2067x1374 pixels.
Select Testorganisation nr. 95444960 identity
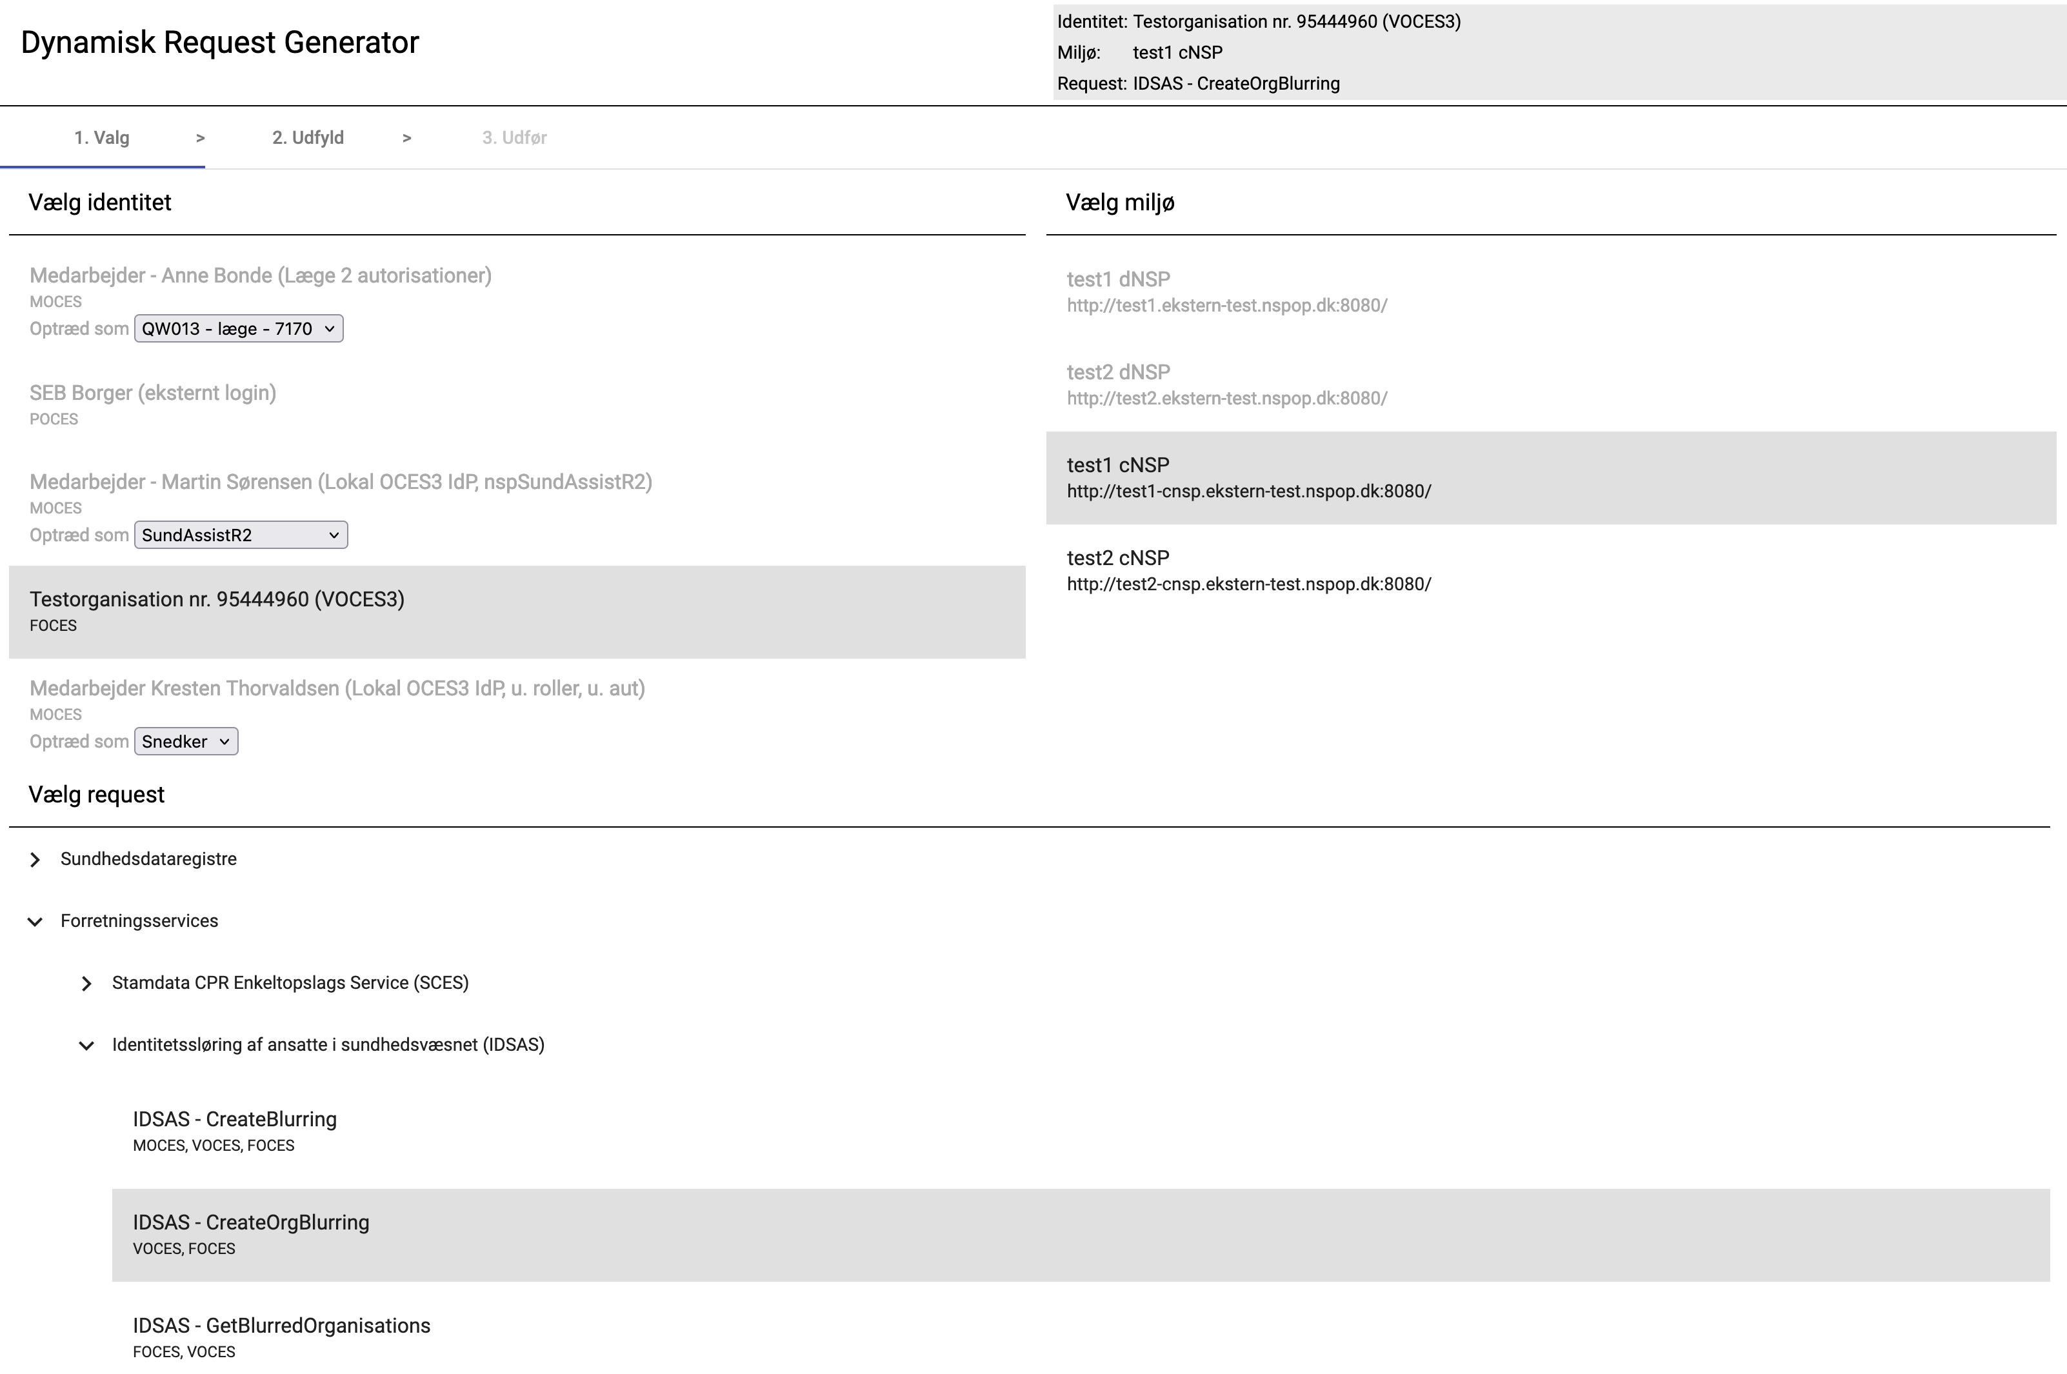click(x=217, y=601)
